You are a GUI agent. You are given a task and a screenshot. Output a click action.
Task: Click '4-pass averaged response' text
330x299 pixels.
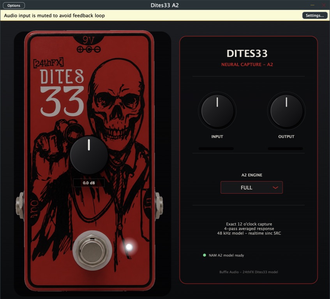(249, 229)
